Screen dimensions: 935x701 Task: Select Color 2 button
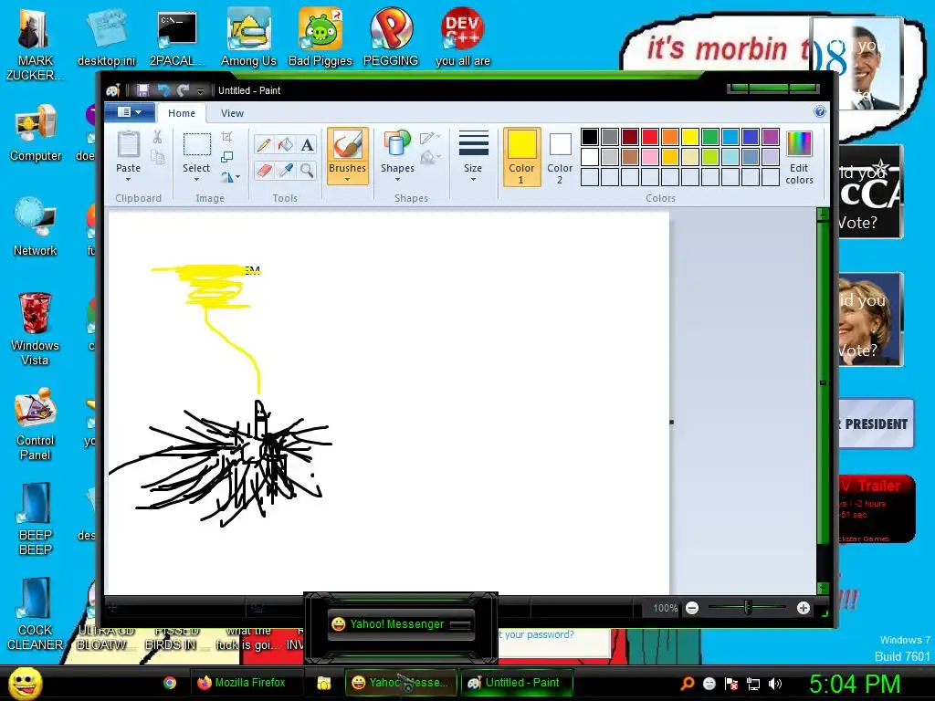pos(560,157)
